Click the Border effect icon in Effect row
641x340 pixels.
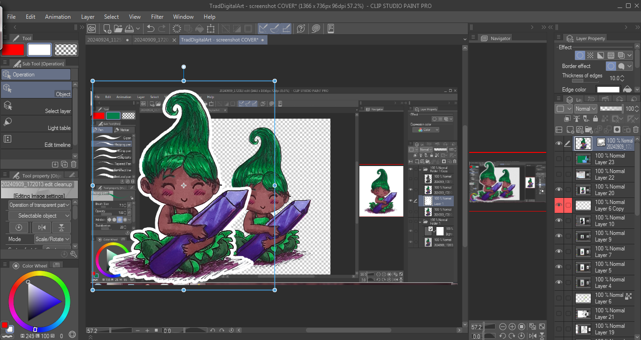(580, 55)
